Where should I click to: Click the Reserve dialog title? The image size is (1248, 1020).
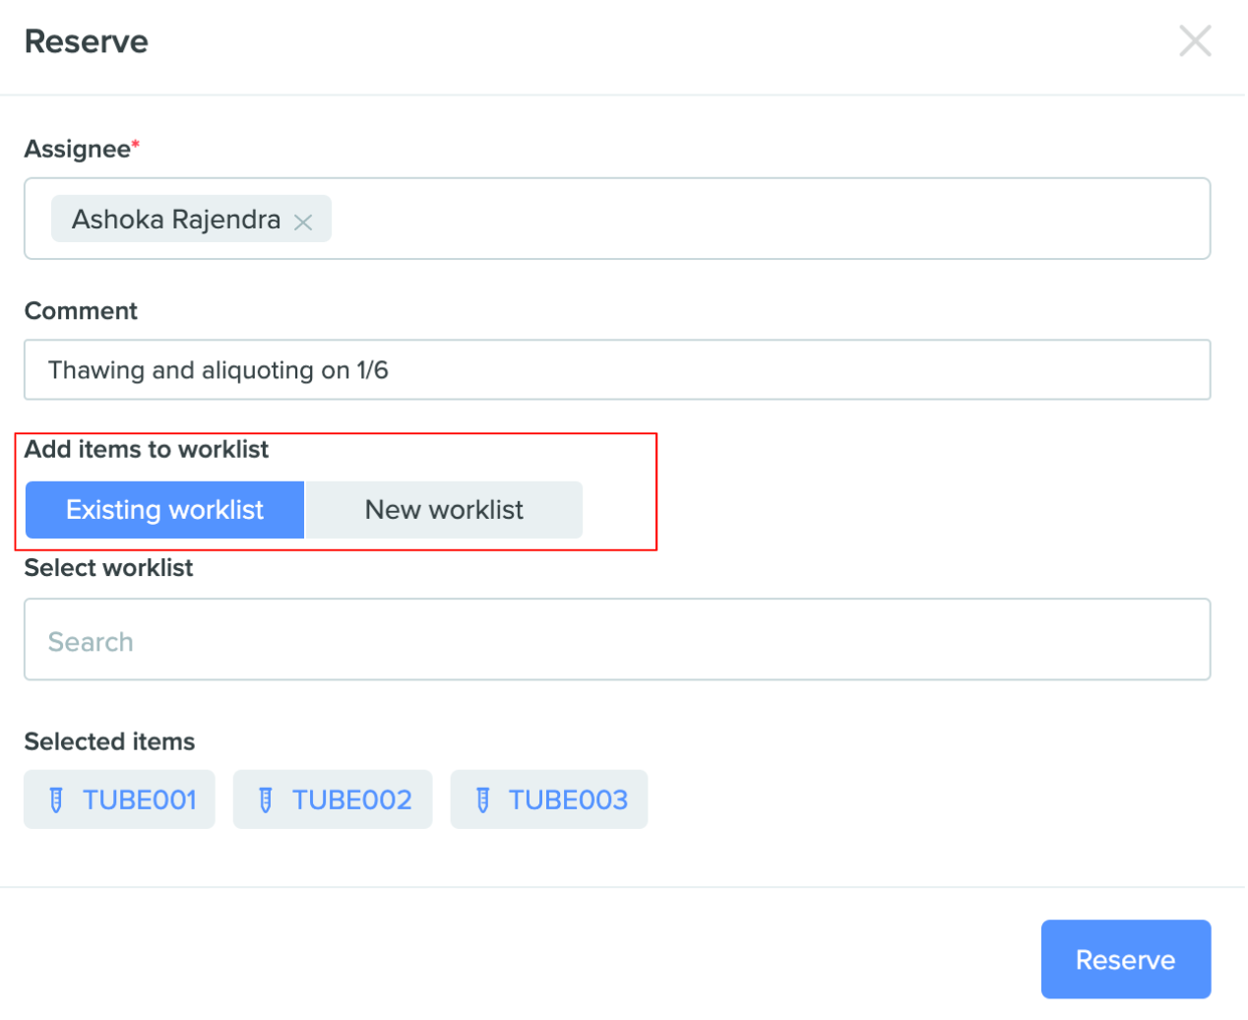coord(87,42)
